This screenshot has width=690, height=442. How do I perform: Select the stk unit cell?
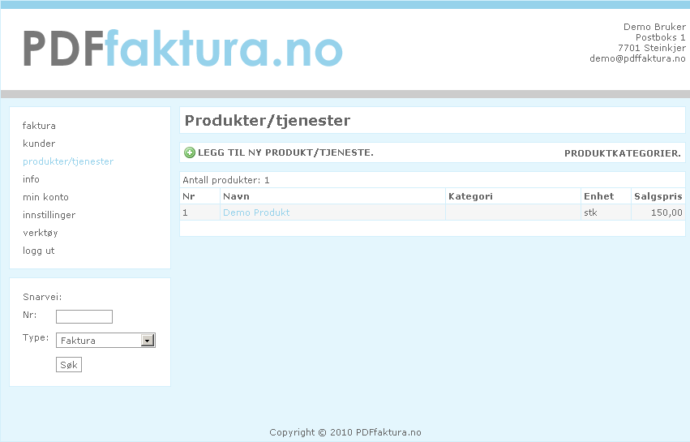[x=606, y=212]
